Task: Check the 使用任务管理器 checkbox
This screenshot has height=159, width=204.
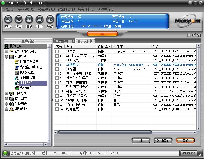Action: [x=57, y=78]
